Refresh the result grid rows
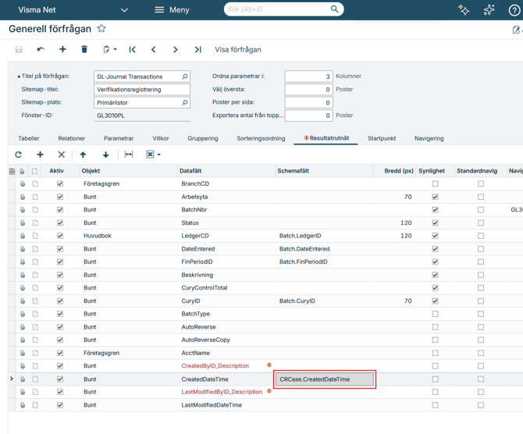This screenshot has height=434, width=523. pyautogui.click(x=18, y=155)
